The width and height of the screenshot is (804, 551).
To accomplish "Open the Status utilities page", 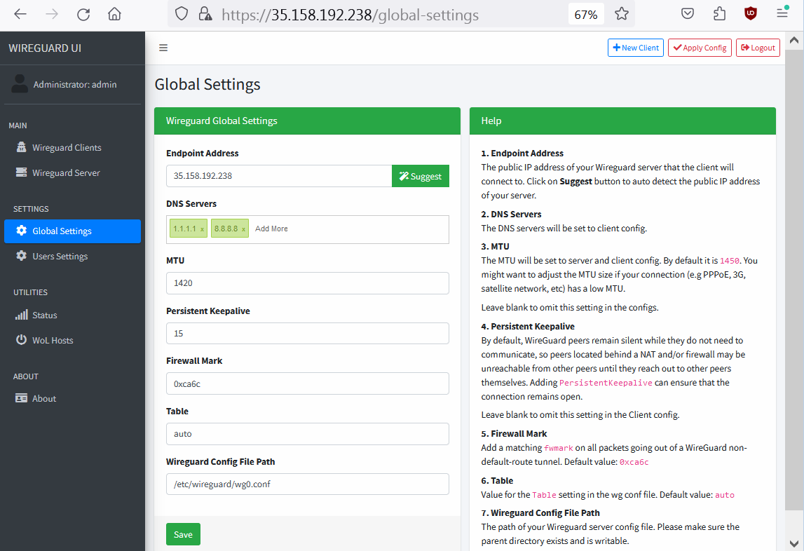I will (x=44, y=315).
